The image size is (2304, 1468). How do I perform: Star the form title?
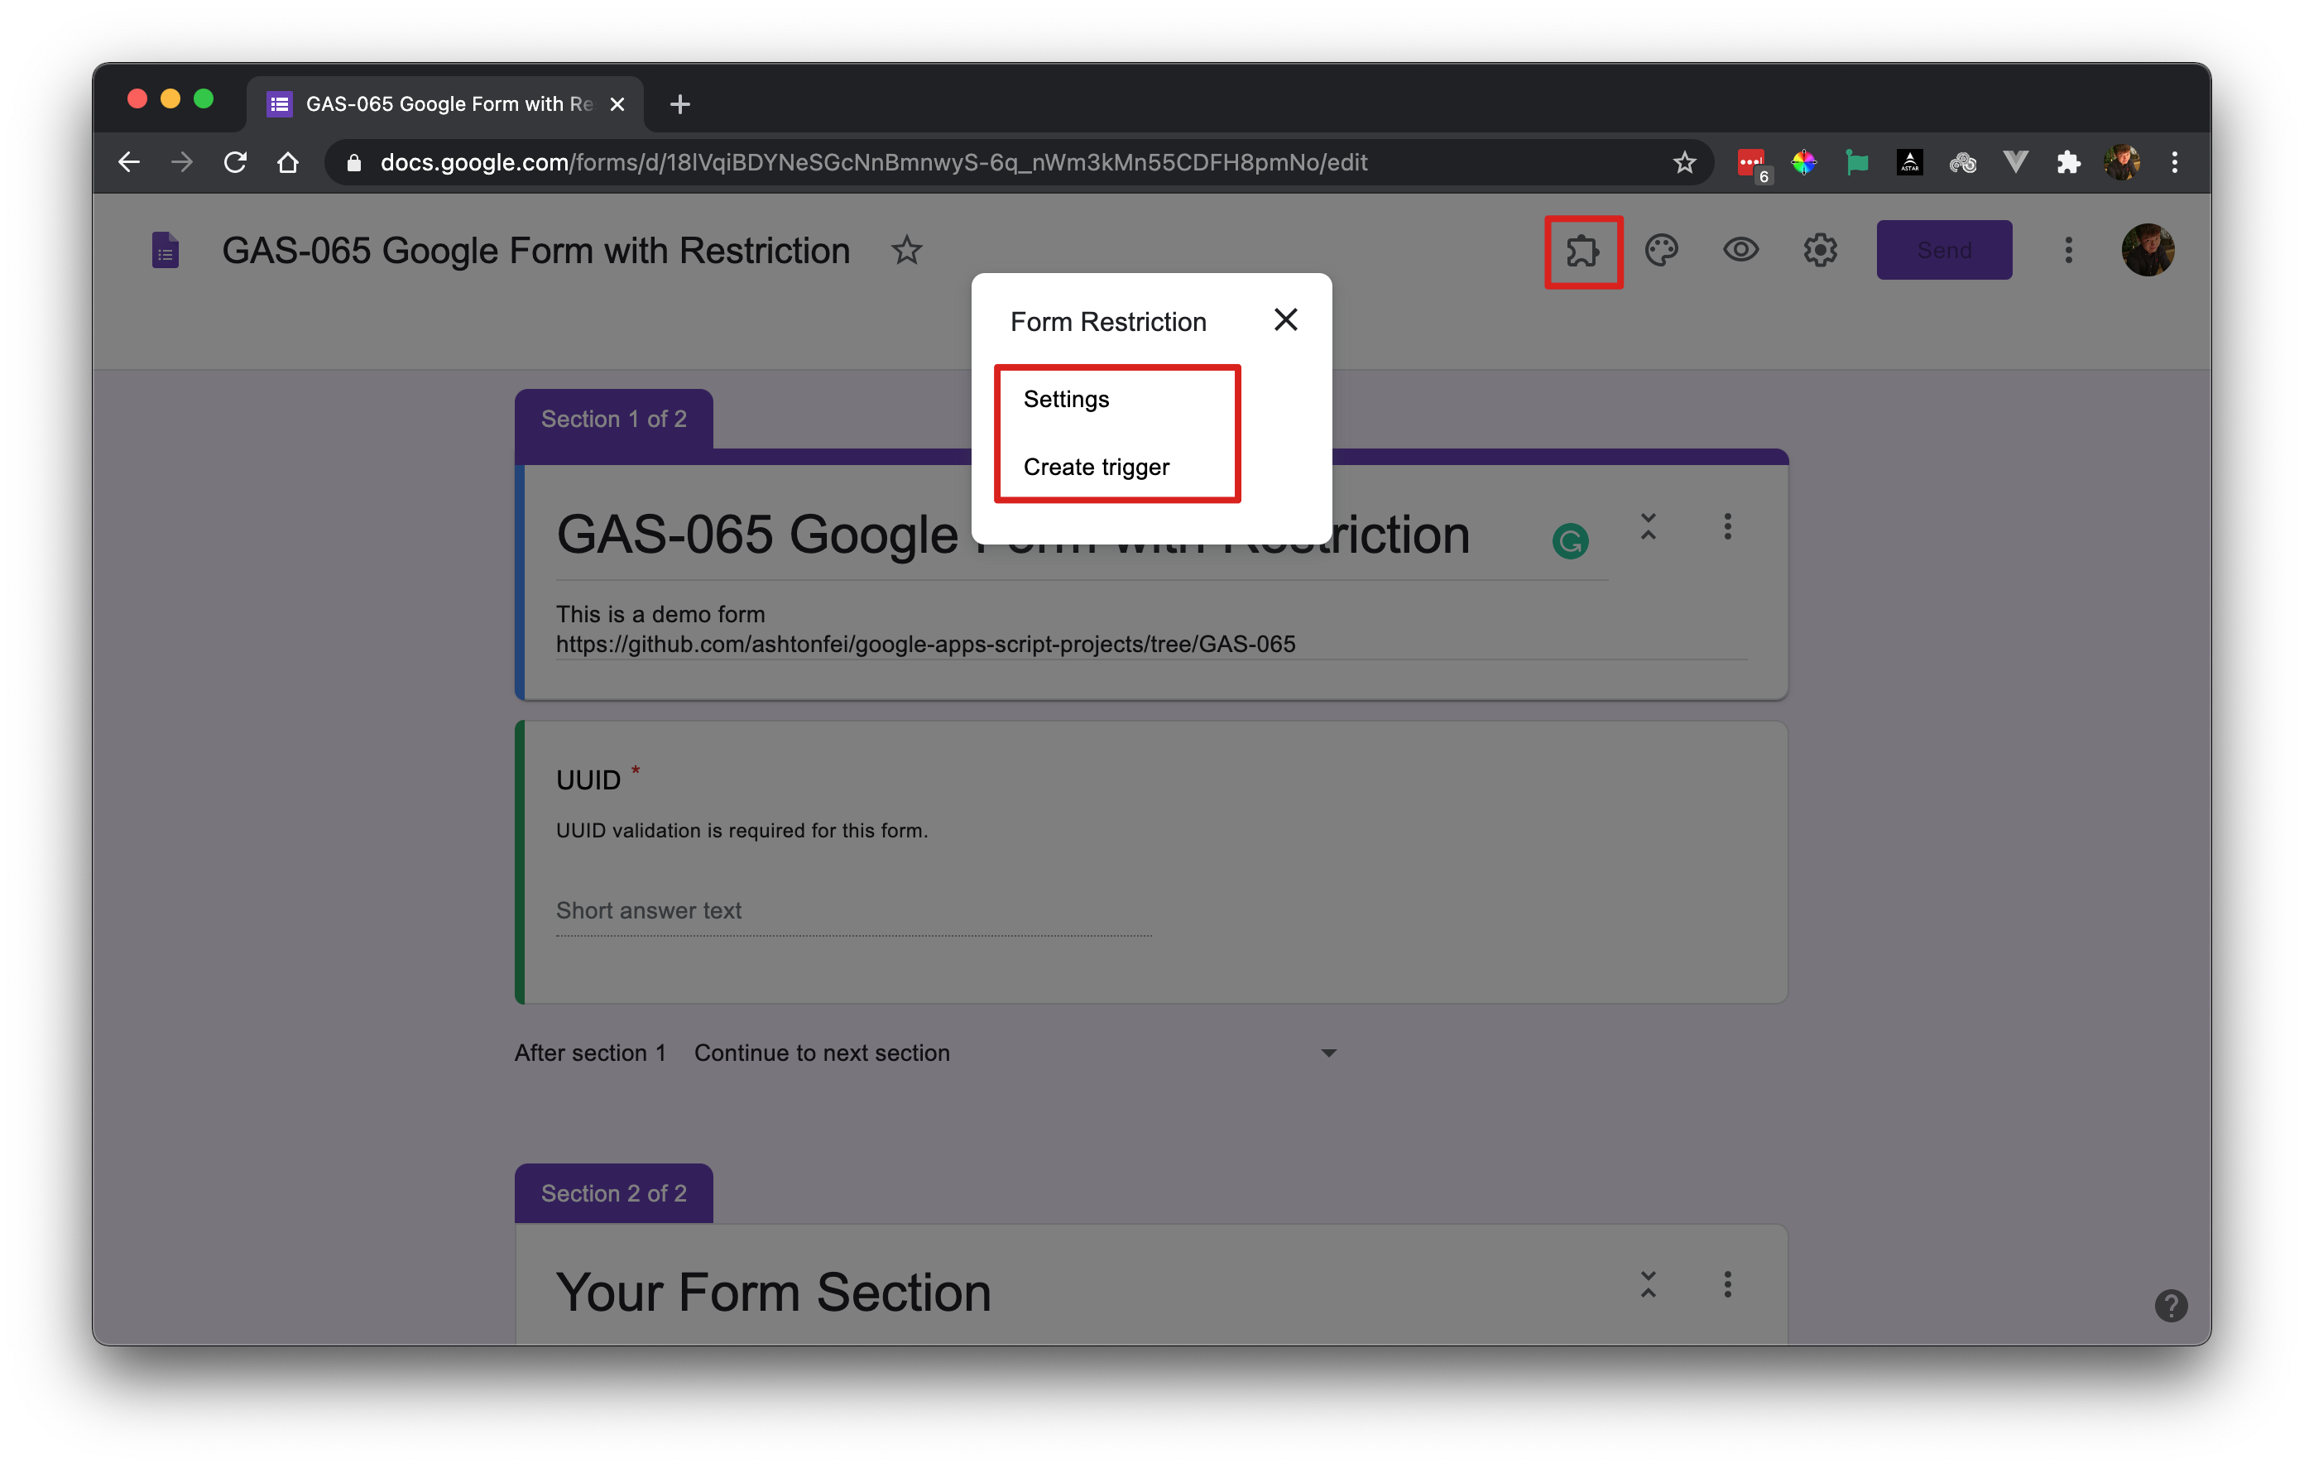[x=906, y=251]
